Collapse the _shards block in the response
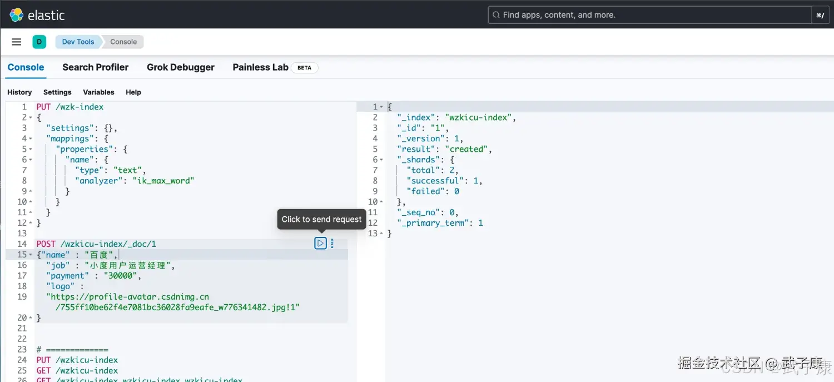The height and width of the screenshot is (382, 834). coord(380,159)
